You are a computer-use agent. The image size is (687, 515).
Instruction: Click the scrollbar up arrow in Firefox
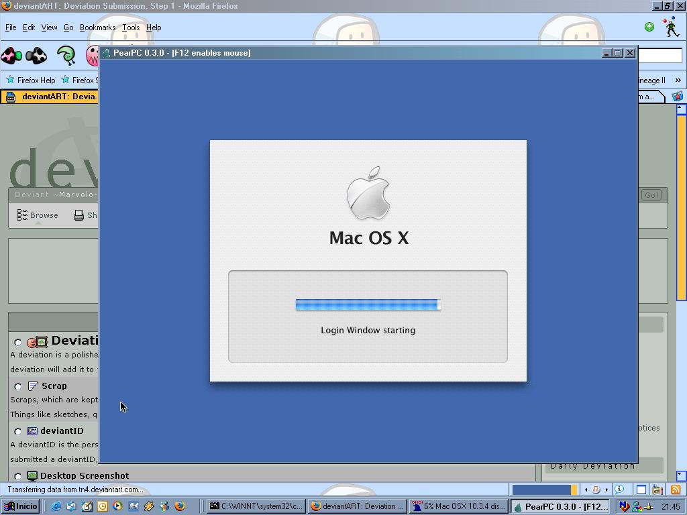click(x=681, y=108)
